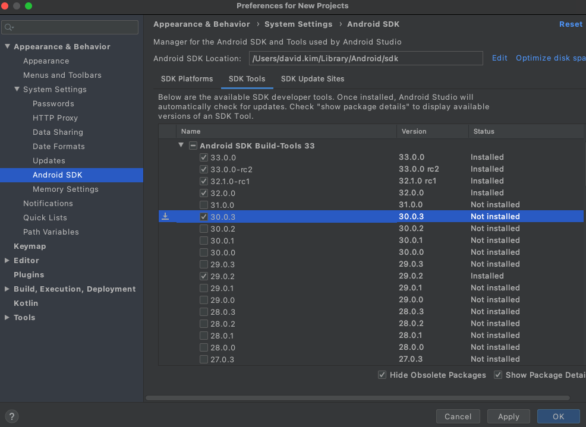Viewport: 586px width, 427px height.
Task: Open Updates settings page
Action: [x=49, y=160]
